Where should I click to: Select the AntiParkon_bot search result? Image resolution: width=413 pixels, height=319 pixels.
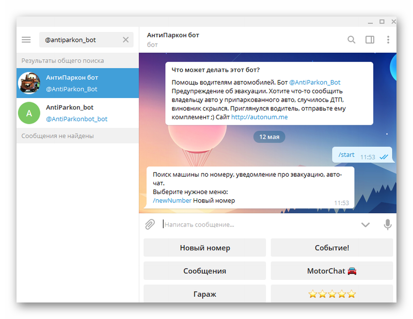tap(78, 113)
